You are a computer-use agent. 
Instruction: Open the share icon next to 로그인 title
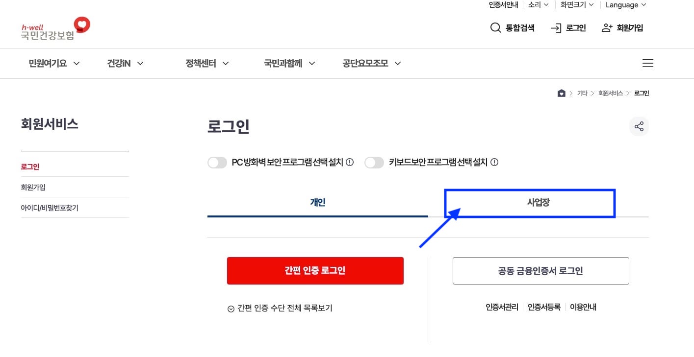(x=639, y=126)
